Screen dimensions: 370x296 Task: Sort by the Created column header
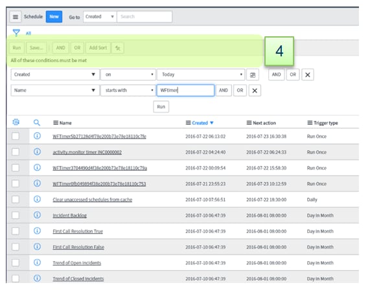pos(200,123)
